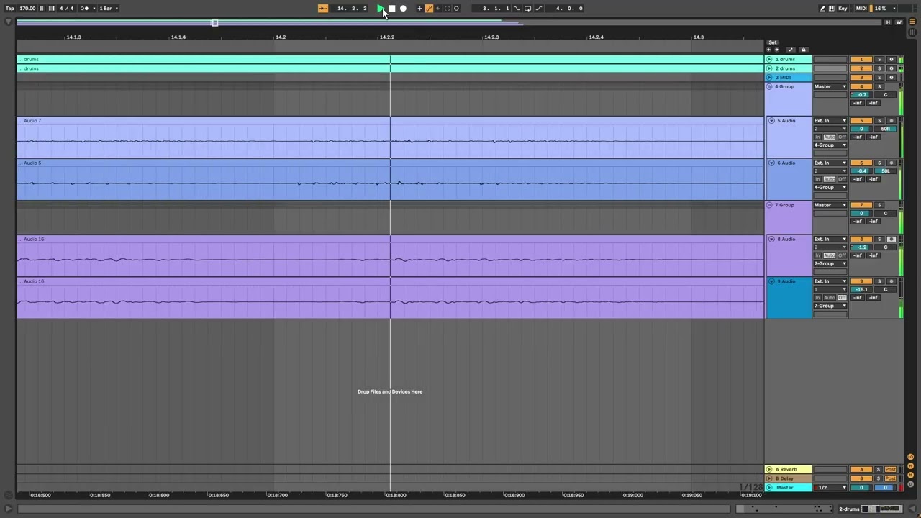Click 5 Audio pan control showing 50R
Image resolution: width=921 pixels, height=518 pixels.
pos(886,129)
